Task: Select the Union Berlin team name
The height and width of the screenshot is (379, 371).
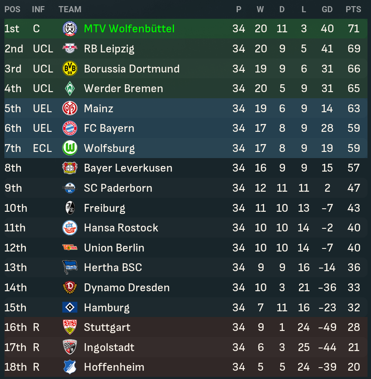Action: click(x=114, y=248)
